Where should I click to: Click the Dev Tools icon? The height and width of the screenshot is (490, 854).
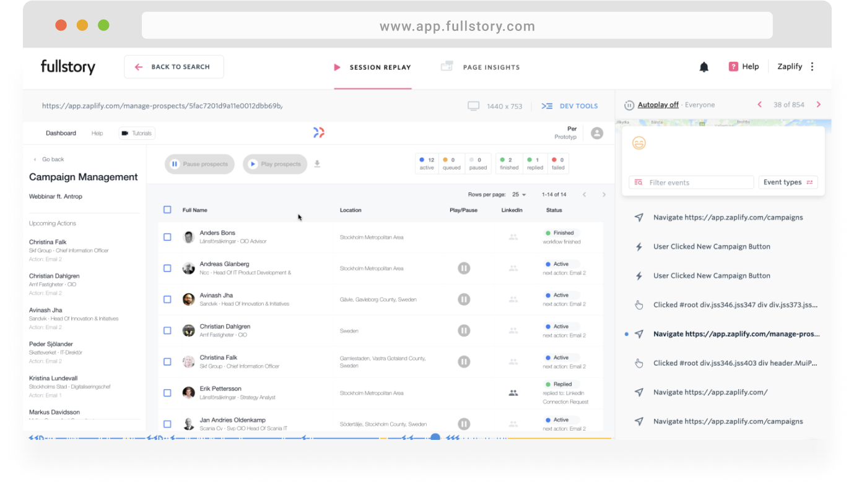click(547, 106)
